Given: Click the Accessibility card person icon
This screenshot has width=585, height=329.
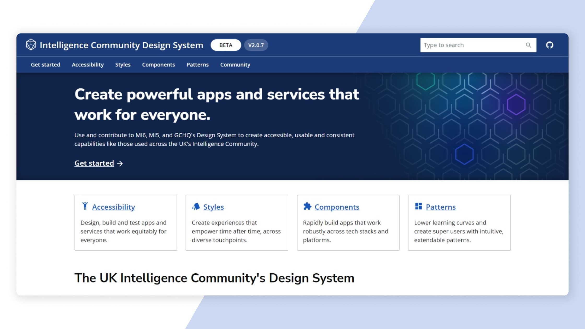Looking at the screenshot, I should coord(85,206).
